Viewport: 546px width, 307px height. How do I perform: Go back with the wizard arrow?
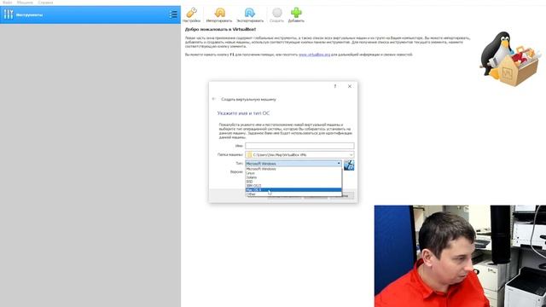(x=214, y=99)
